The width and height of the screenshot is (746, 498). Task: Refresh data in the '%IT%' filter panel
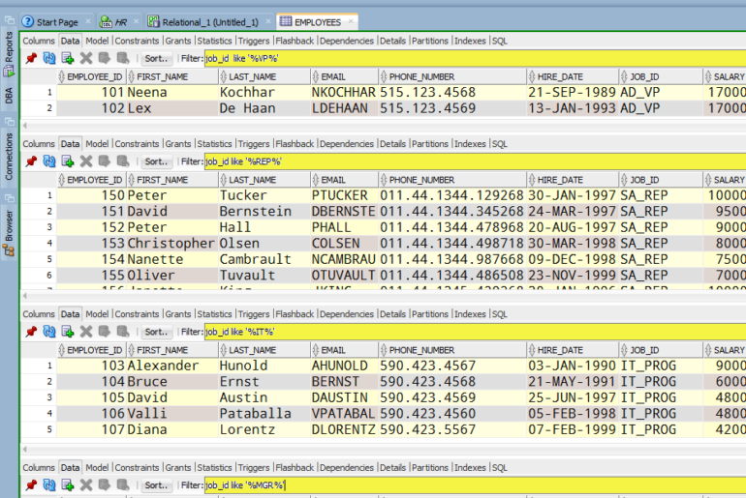click(49, 332)
